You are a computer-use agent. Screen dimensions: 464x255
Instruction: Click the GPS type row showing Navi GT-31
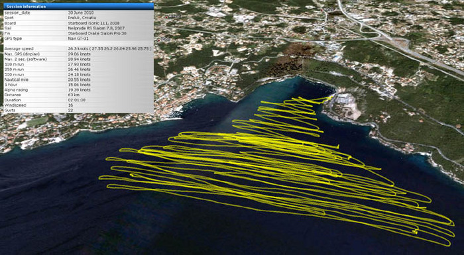click(x=78, y=38)
